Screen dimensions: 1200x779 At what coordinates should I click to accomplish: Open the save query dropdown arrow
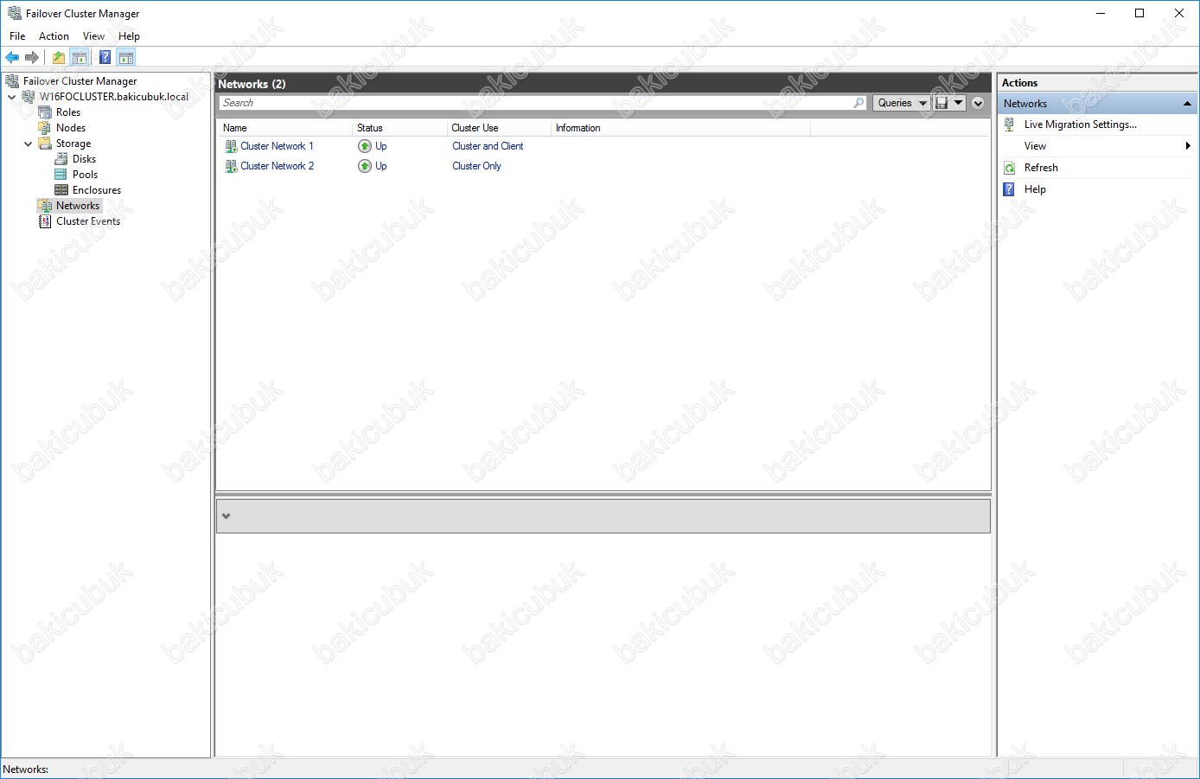click(958, 103)
